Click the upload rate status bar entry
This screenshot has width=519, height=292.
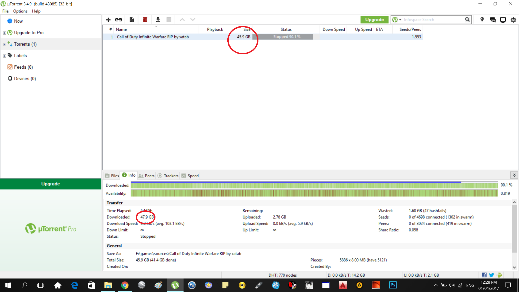pos(421,275)
